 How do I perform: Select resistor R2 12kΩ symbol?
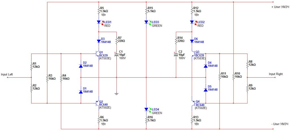pyautogui.click(x=31, y=88)
